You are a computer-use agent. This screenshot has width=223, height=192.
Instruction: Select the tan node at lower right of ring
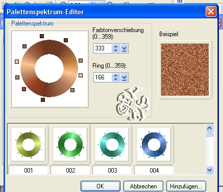point(72,90)
